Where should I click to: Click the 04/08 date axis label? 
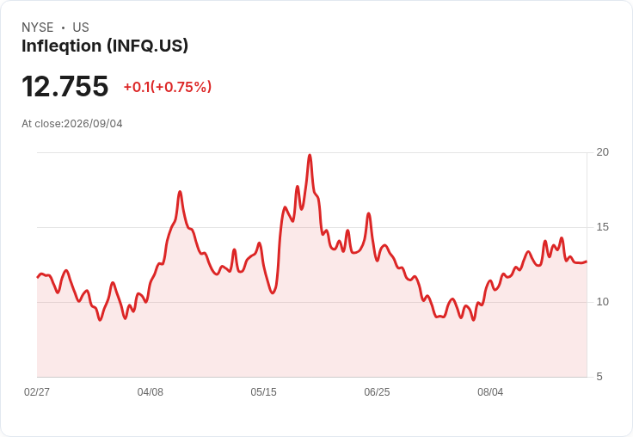(x=151, y=391)
